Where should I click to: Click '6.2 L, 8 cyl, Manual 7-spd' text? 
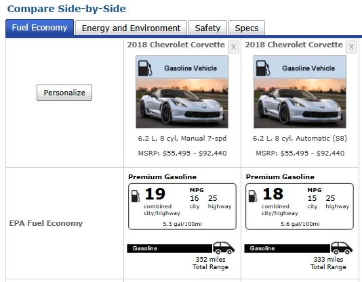click(x=182, y=139)
